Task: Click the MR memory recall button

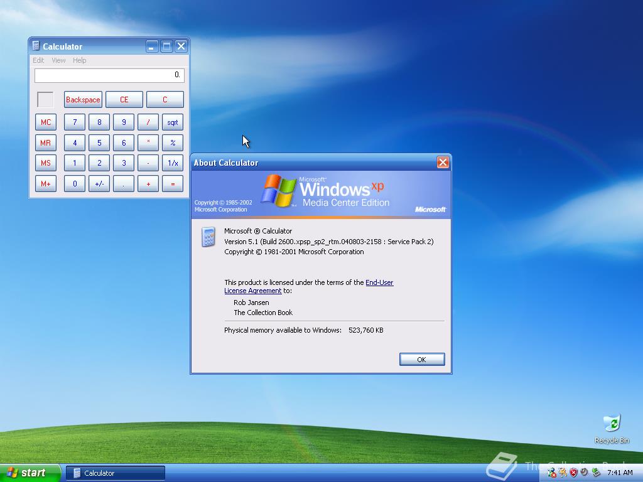Action: (46, 142)
